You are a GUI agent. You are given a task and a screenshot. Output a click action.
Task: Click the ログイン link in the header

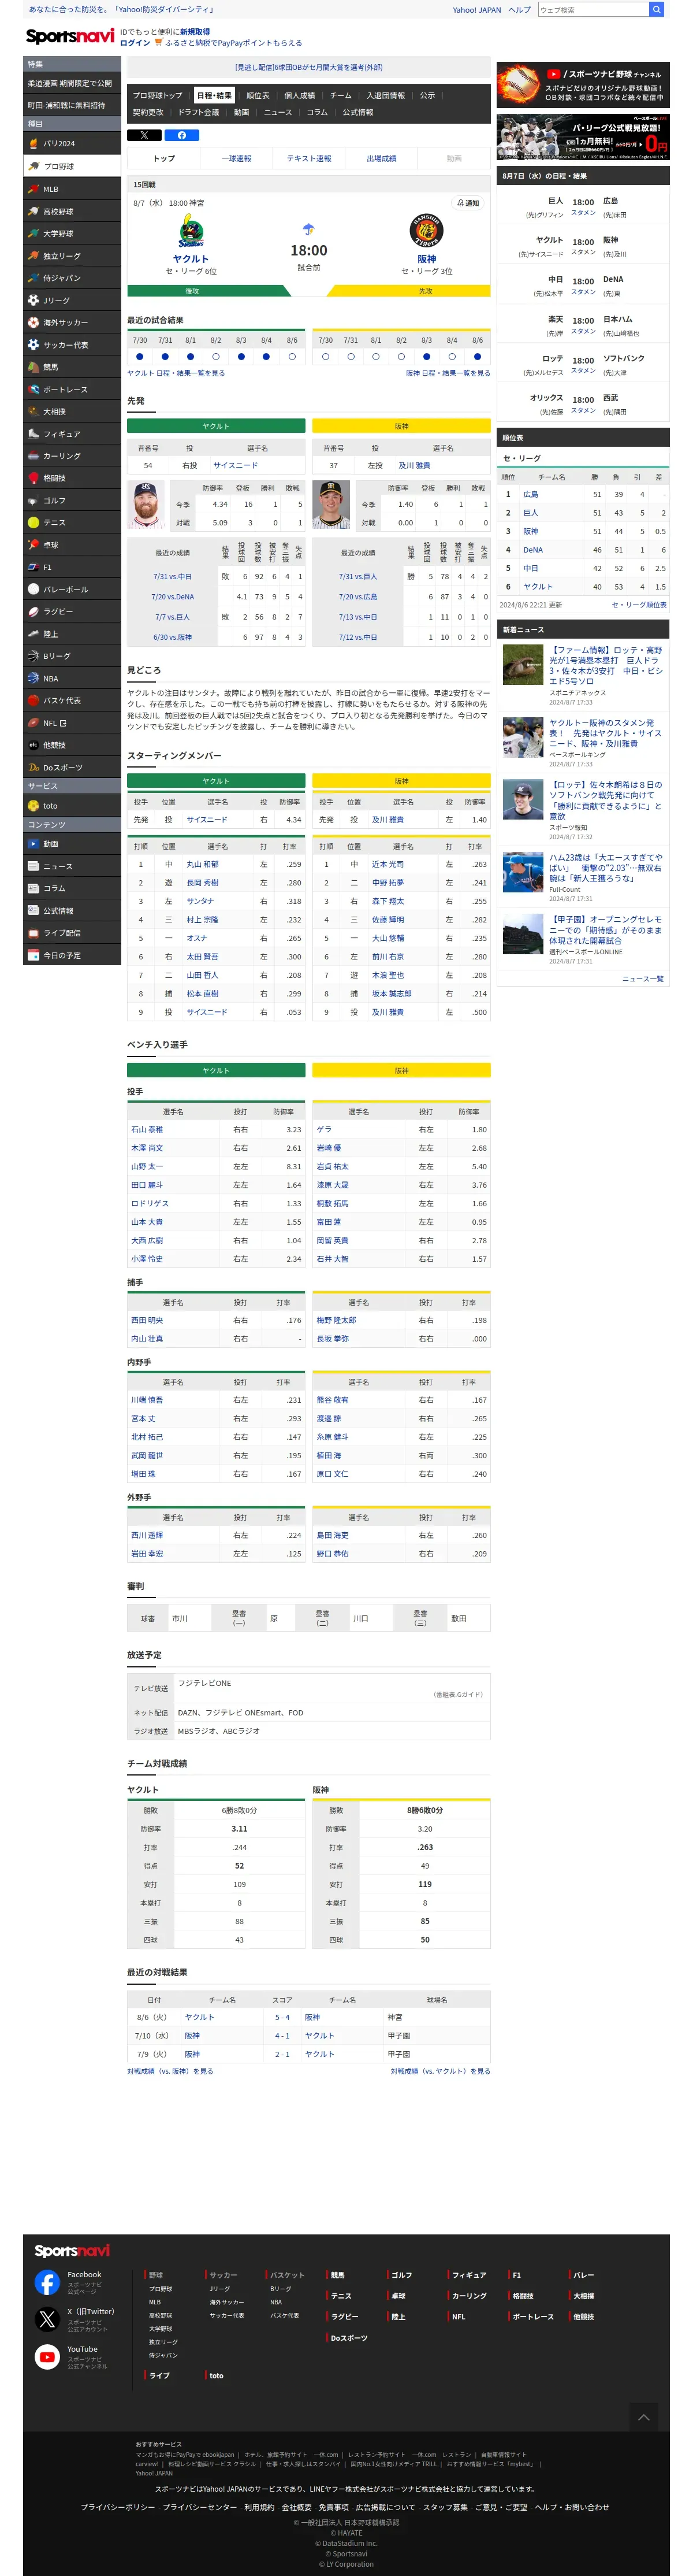pos(135,43)
